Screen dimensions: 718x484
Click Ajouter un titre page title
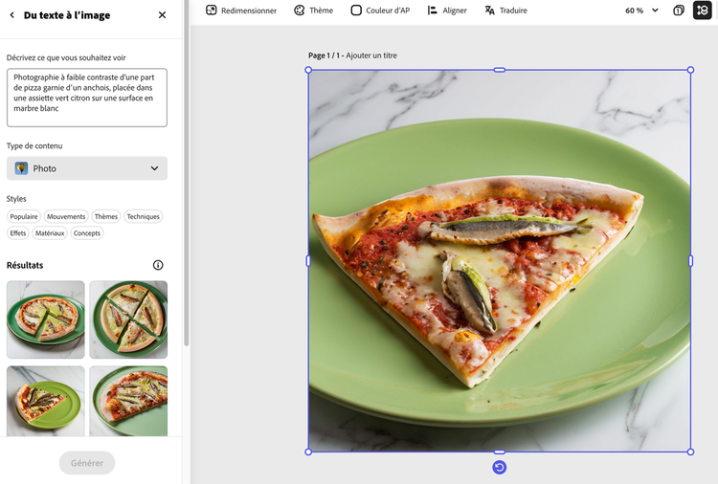371,55
